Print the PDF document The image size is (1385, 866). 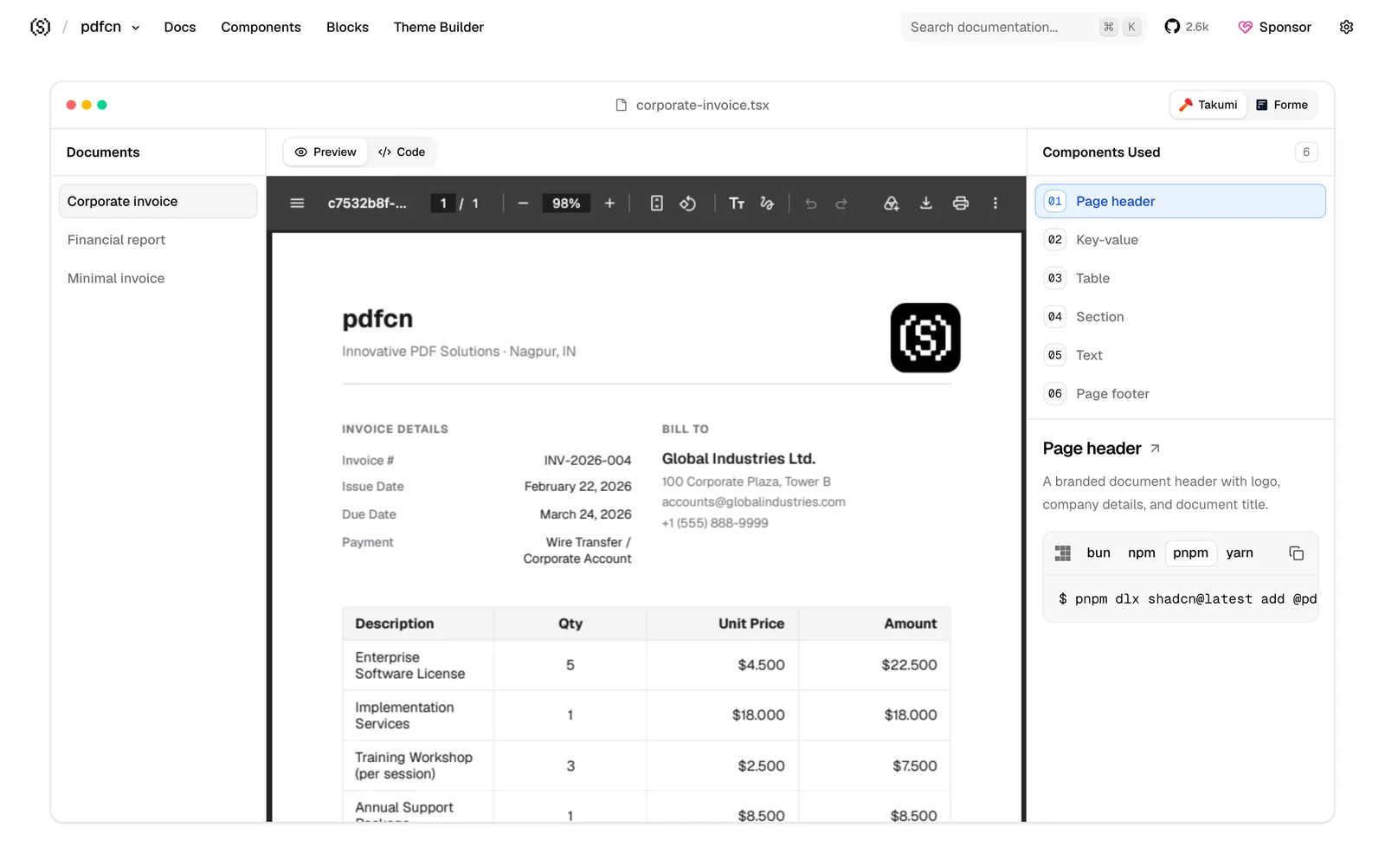[x=961, y=204]
